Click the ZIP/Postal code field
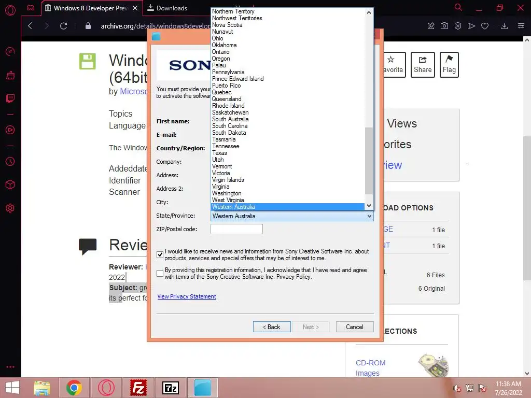This screenshot has height=398, width=531. 236,229
